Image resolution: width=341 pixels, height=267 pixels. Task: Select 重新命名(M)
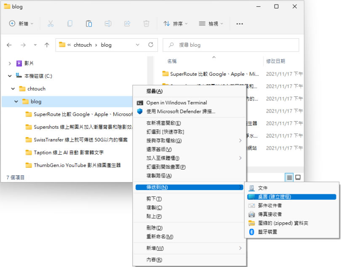tap(189, 237)
